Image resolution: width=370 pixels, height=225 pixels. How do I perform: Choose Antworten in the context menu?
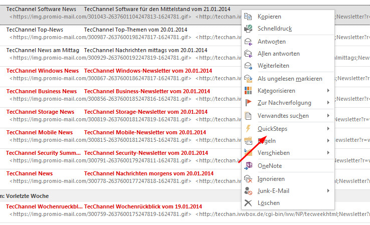pyautogui.click(x=288, y=42)
